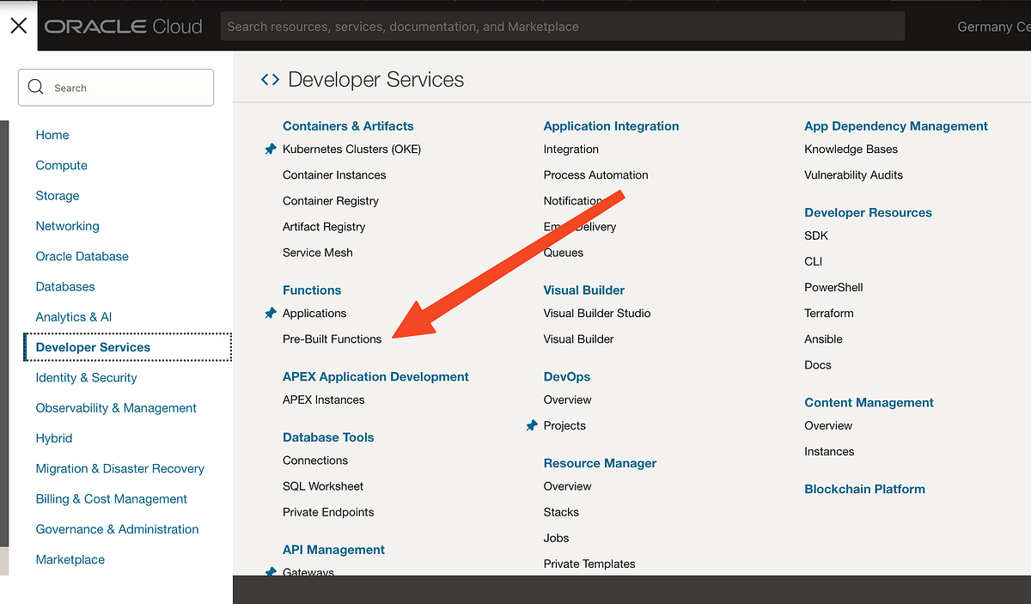Select Marketplace in the left sidebar

tap(70, 559)
